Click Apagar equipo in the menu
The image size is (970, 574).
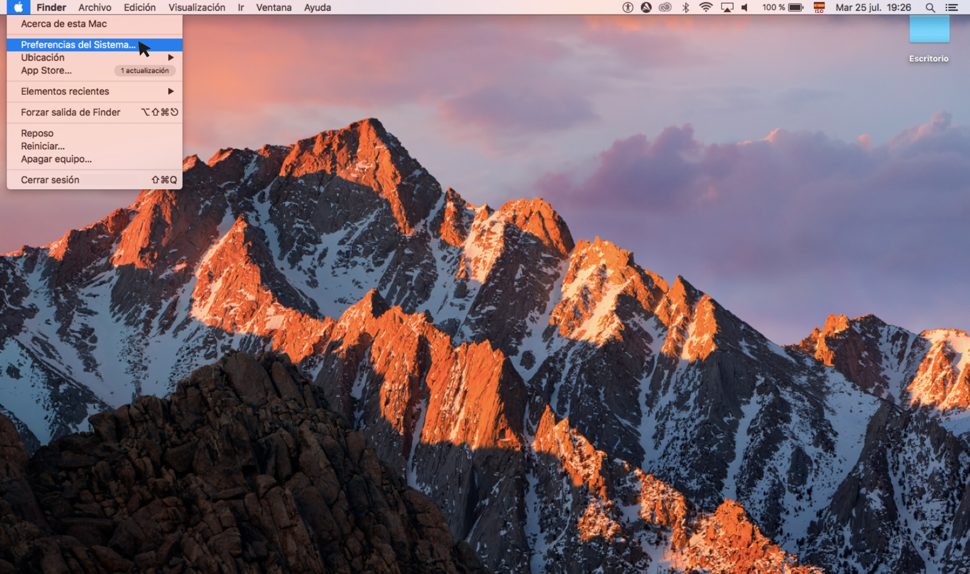pos(56,159)
